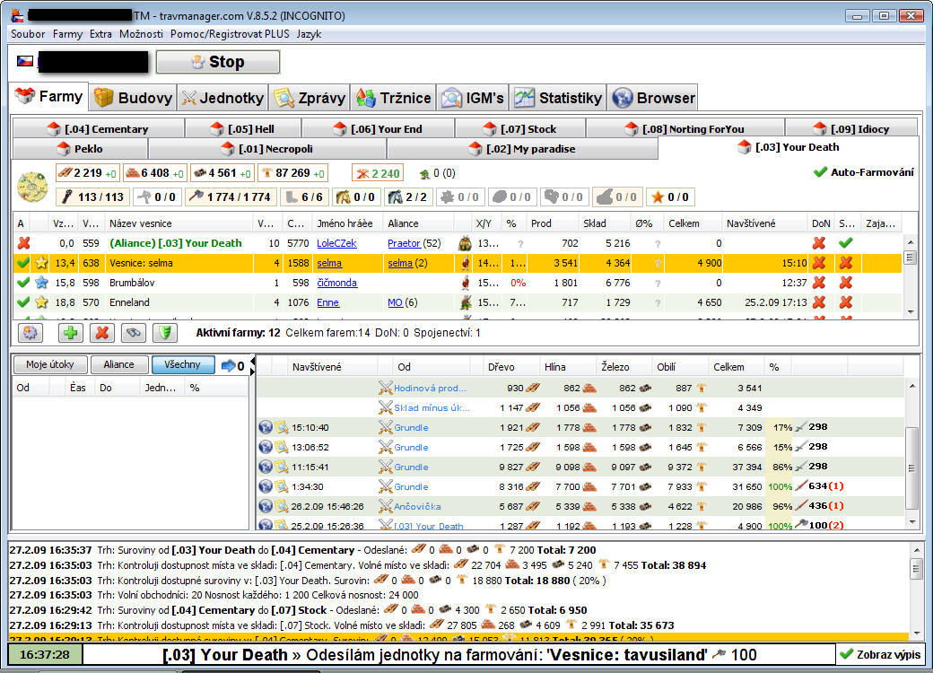Click the Aliance filter button
Image resolution: width=933 pixels, height=673 pixels.
pyautogui.click(x=119, y=364)
